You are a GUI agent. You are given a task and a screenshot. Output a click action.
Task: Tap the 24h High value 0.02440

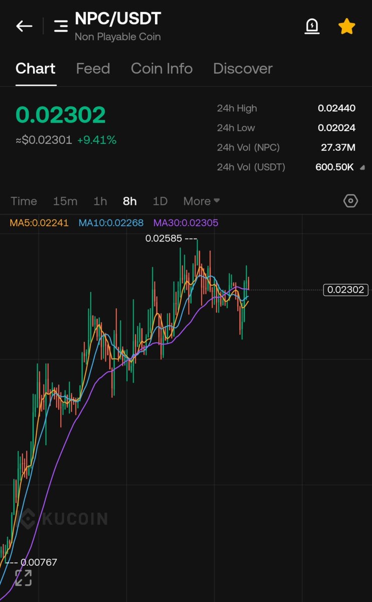336,108
